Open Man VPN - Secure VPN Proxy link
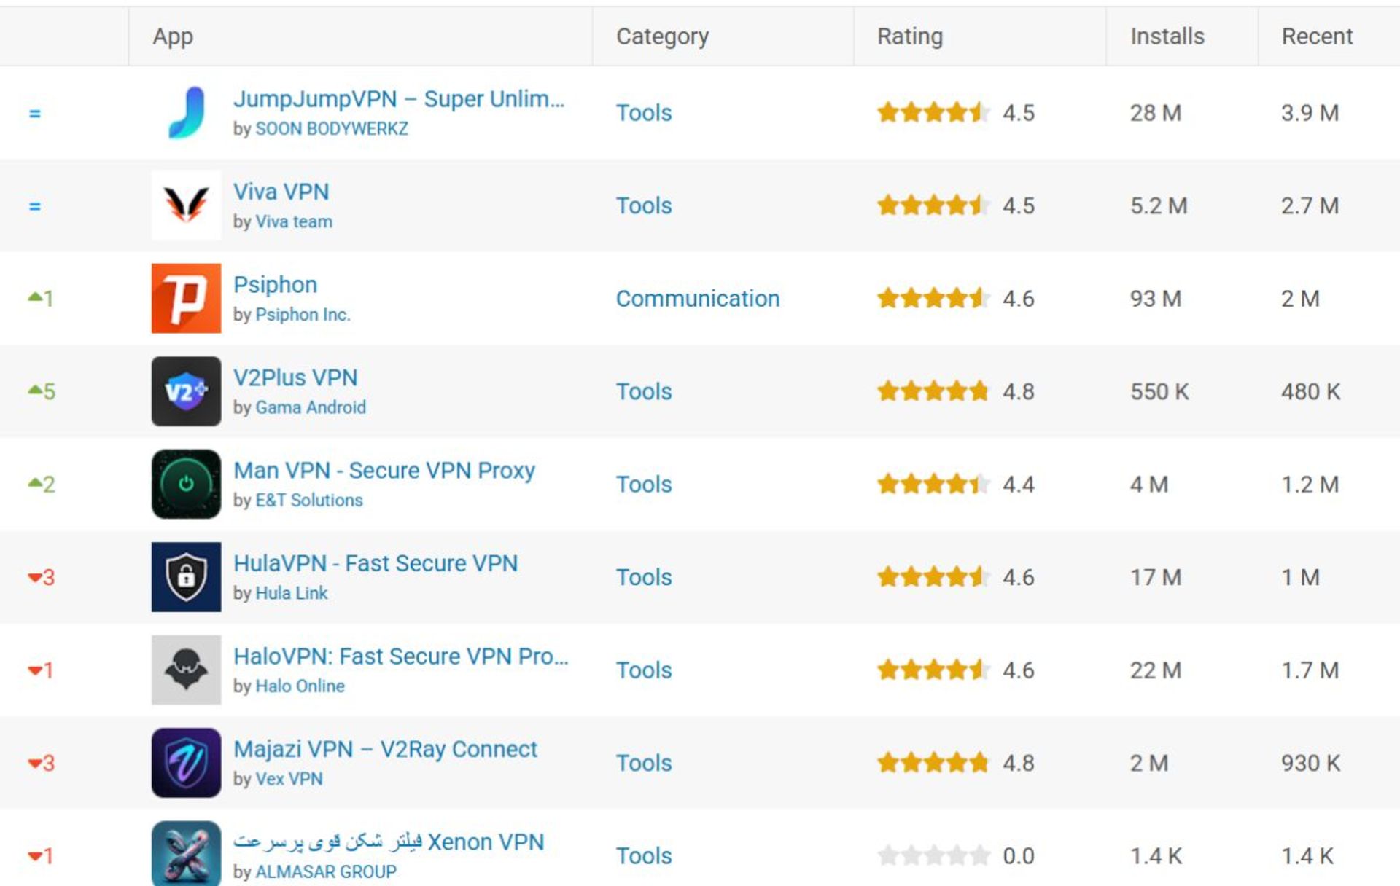This screenshot has width=1400, height=886. click(x=384, y=471)
